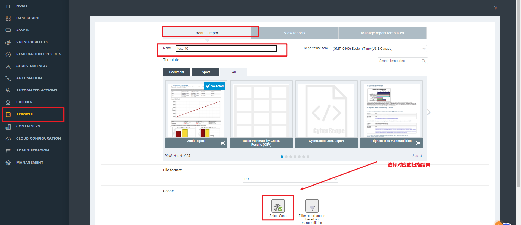
Task: Preview the Audit Report template
Action: (223, 143)
